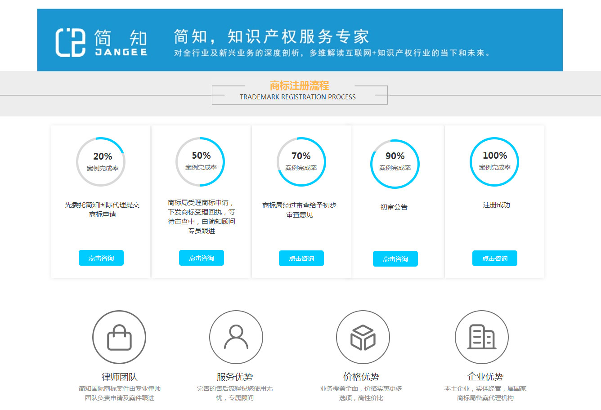Click the 服务优势 title
This screenshot has width=601, height=410.
point(235,377)
